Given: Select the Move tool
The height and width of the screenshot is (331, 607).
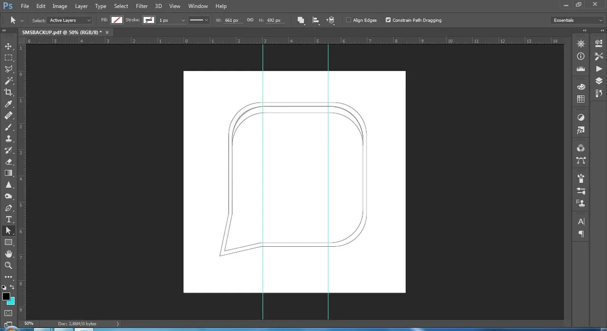Looking at the screenshot, I should [x=9, y=46].
